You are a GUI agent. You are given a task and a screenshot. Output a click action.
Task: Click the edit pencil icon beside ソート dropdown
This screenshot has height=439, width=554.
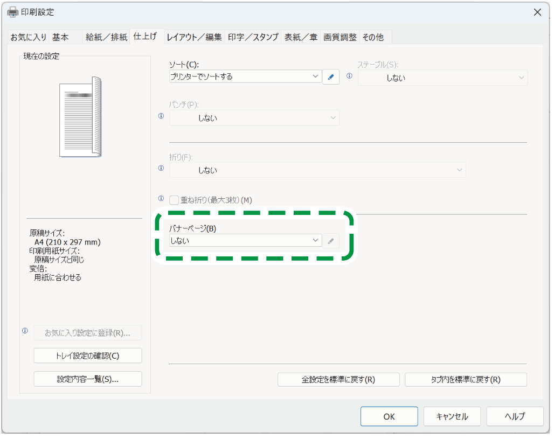[x=331, y=76]
